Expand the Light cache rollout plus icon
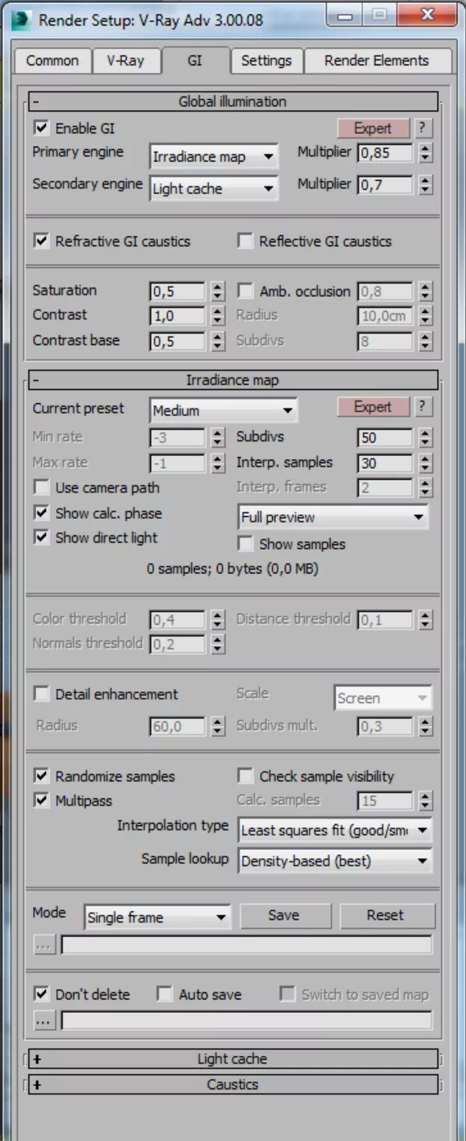Viewport: 466px width, 1141px height. tap(37, 1059)
